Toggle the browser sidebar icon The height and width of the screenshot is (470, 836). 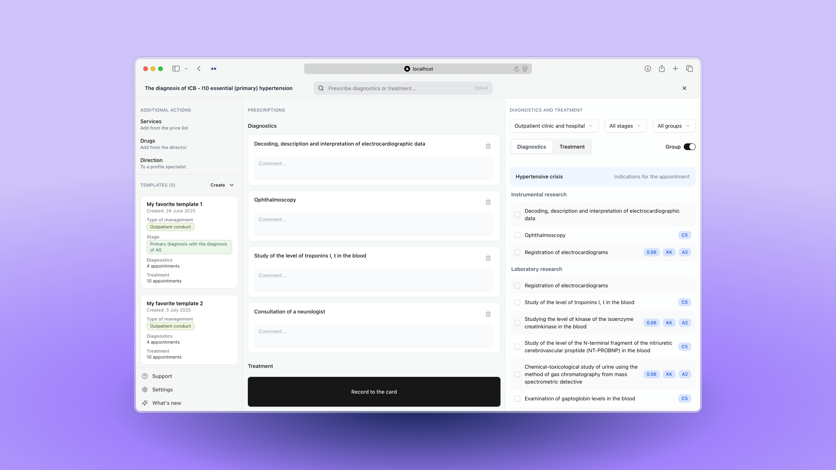click(x=176, y=68)
